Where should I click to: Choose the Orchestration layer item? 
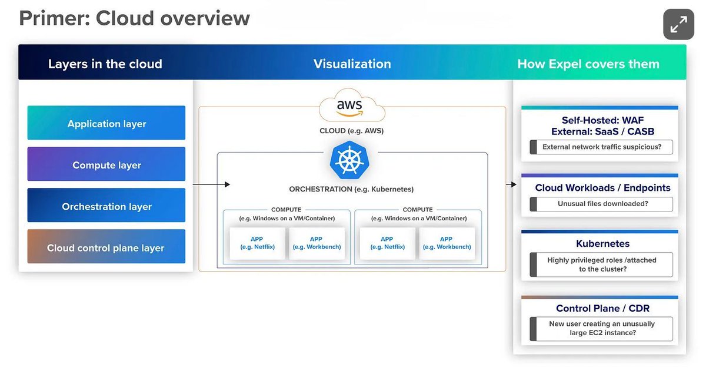106,205
